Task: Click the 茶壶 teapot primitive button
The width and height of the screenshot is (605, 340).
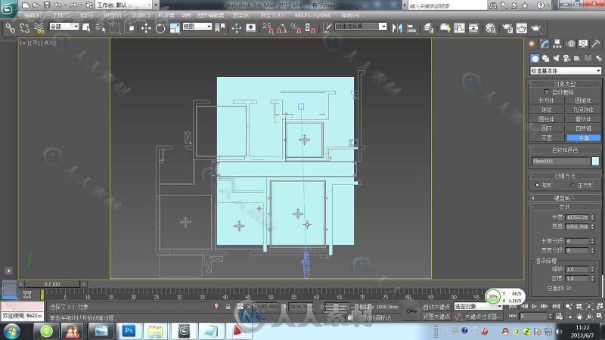Action: point(546,138)
